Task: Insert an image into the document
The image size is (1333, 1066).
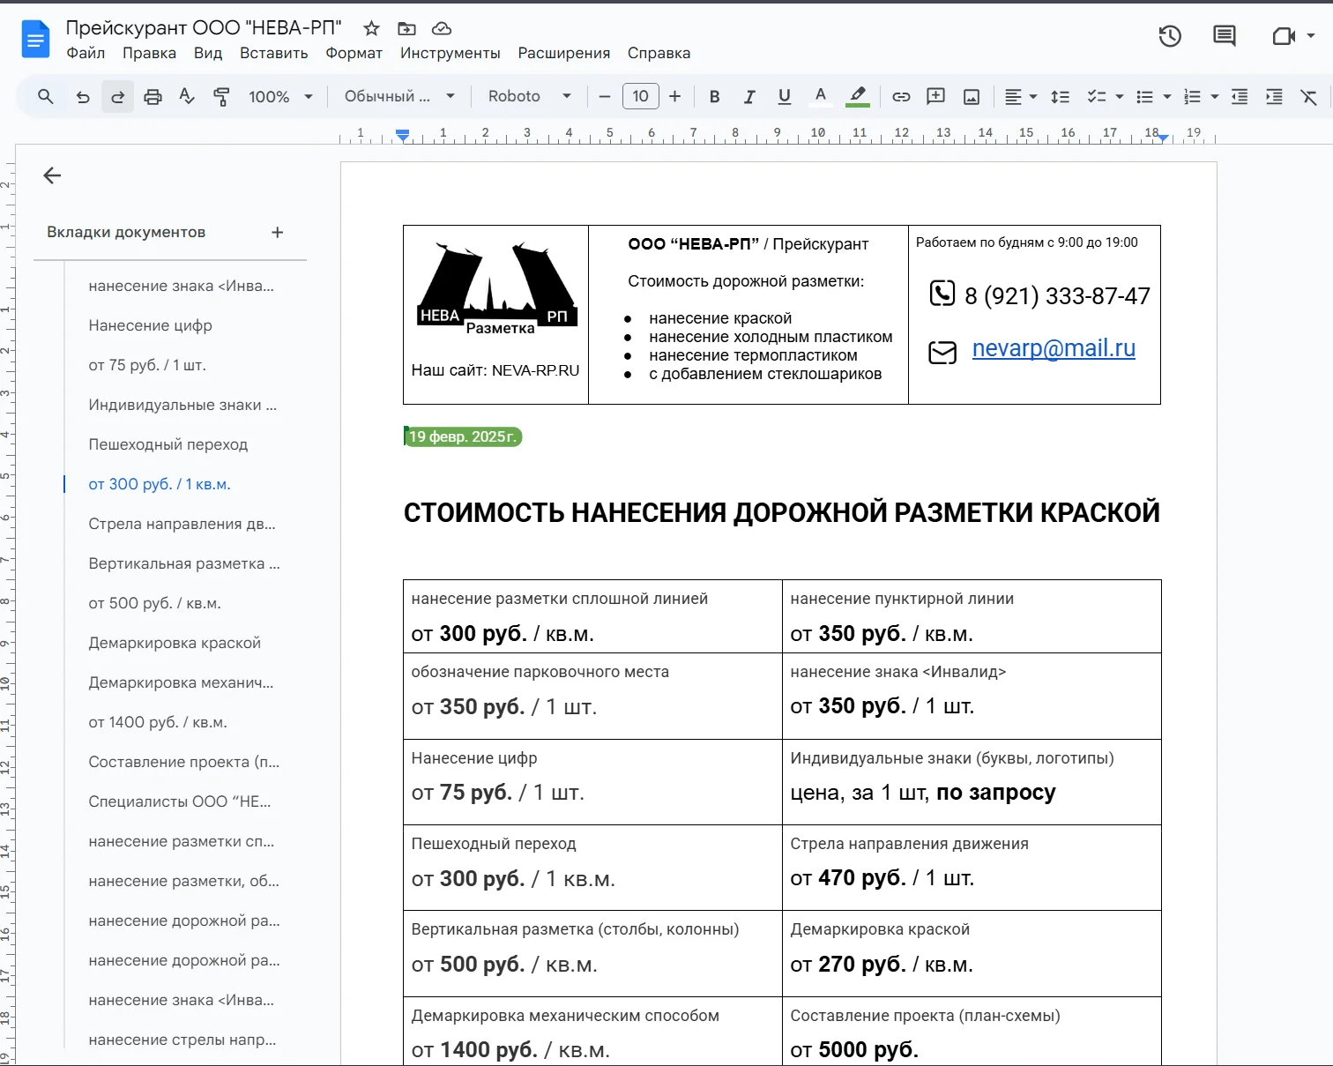Action: (x=971, y=96)
